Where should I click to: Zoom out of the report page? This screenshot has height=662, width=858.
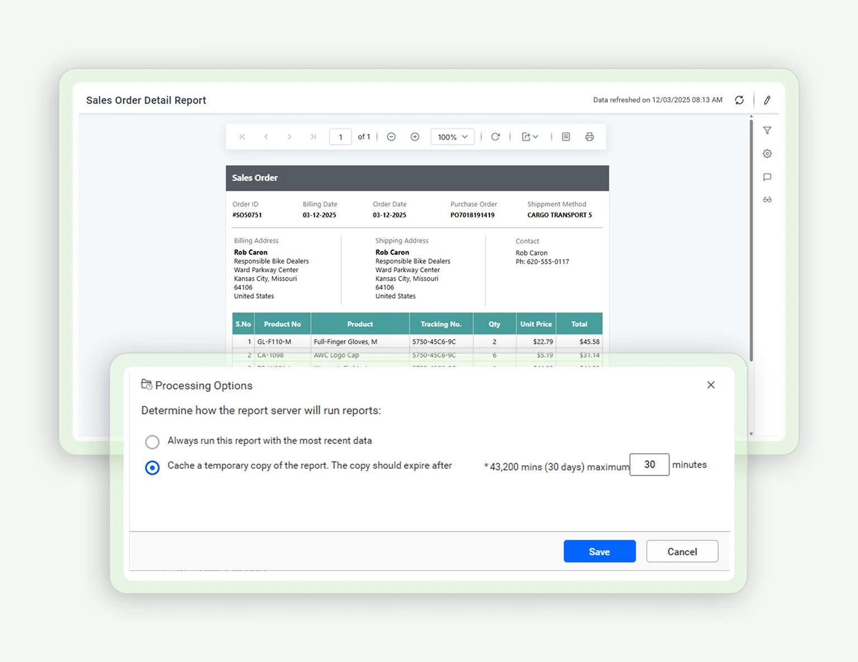[x=391, y=136]
